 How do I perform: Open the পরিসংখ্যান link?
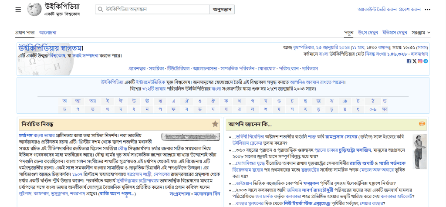(289, 68)
